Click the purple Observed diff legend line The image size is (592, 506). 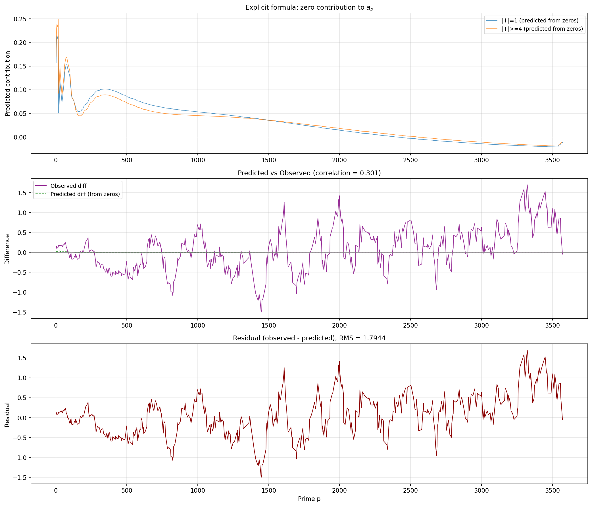tap(41, 186)
